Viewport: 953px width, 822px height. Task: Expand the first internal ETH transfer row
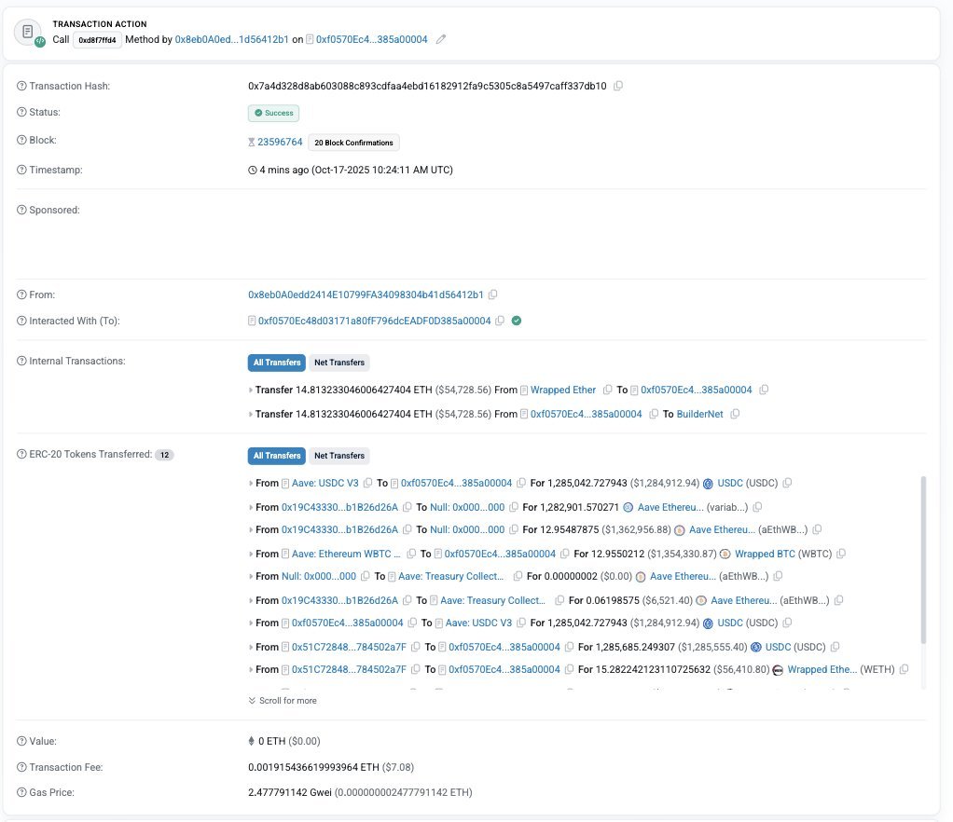pos(251,390)
